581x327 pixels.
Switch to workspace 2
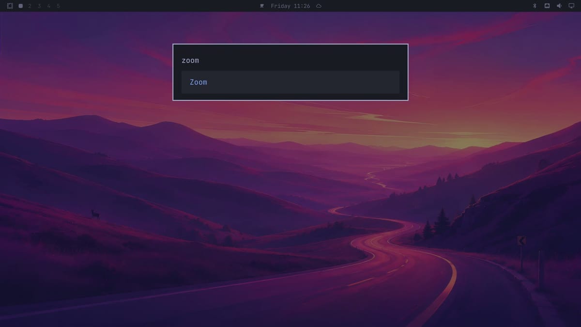(30, 6)
